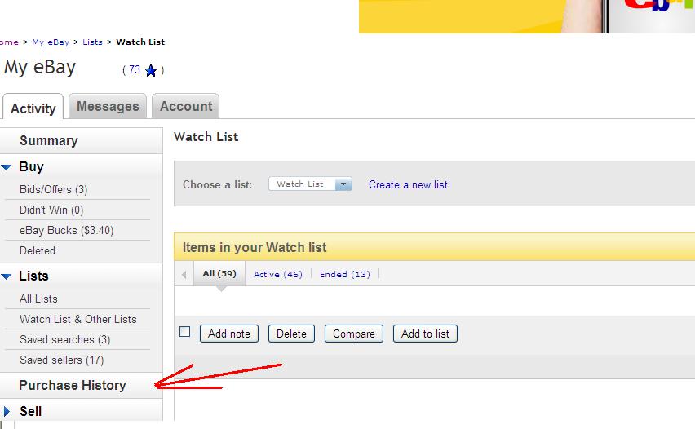
Task: Click the Add to list button
Action: point(425,334)
